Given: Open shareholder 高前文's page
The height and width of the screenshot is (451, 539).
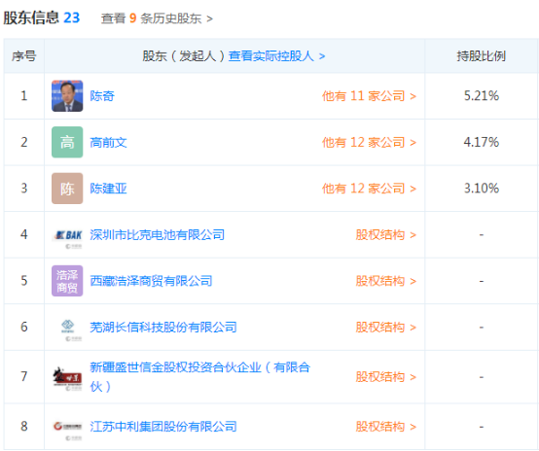Looking at the screenshot, I should pos(108,142).
